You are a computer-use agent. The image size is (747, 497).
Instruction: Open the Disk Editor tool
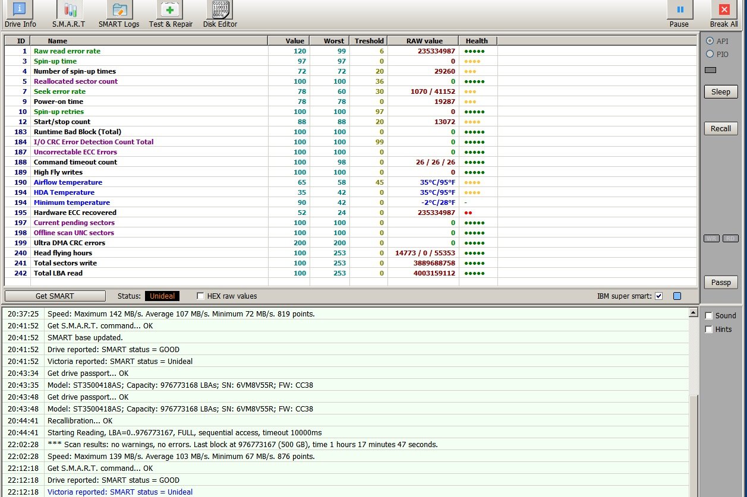[220, 10]
